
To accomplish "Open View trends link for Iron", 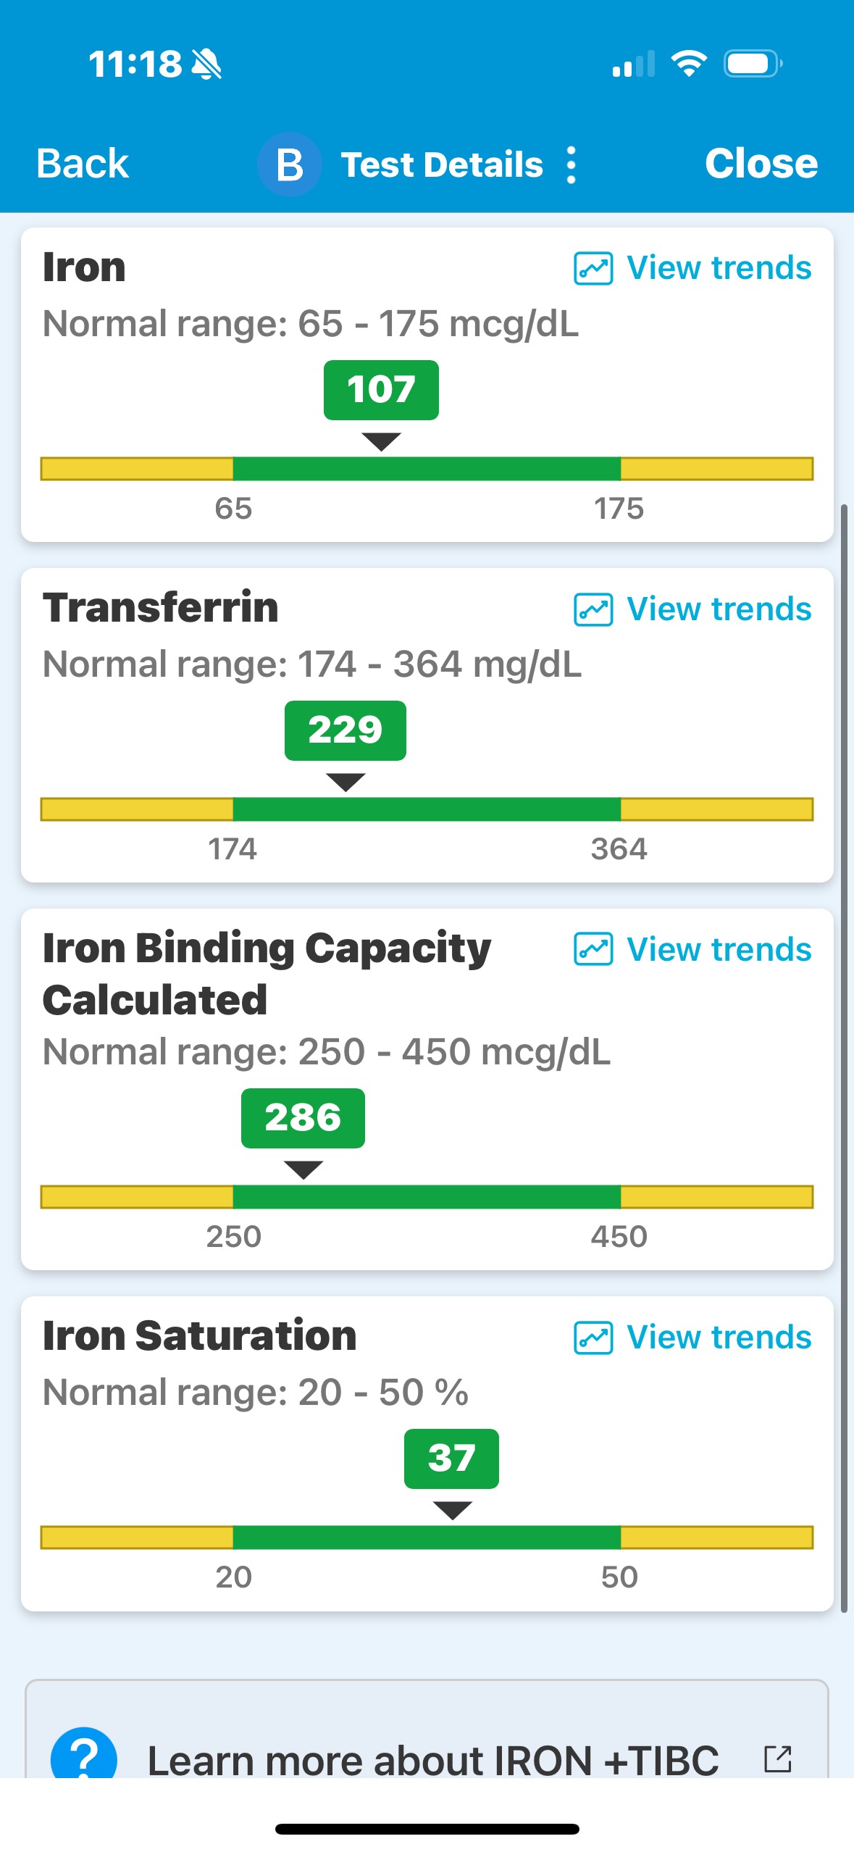I will coord(719,268).
